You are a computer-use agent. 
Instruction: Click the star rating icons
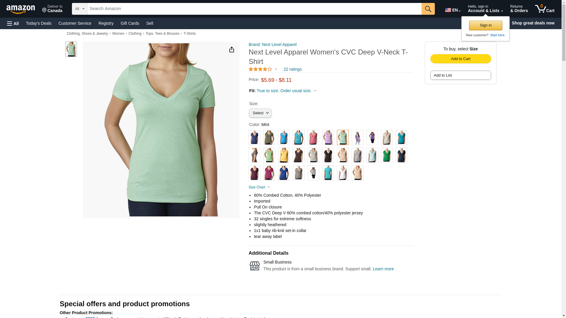coord(261,69)
